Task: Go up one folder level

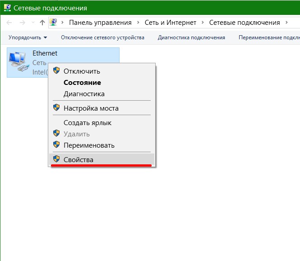Action: point(42,23)
